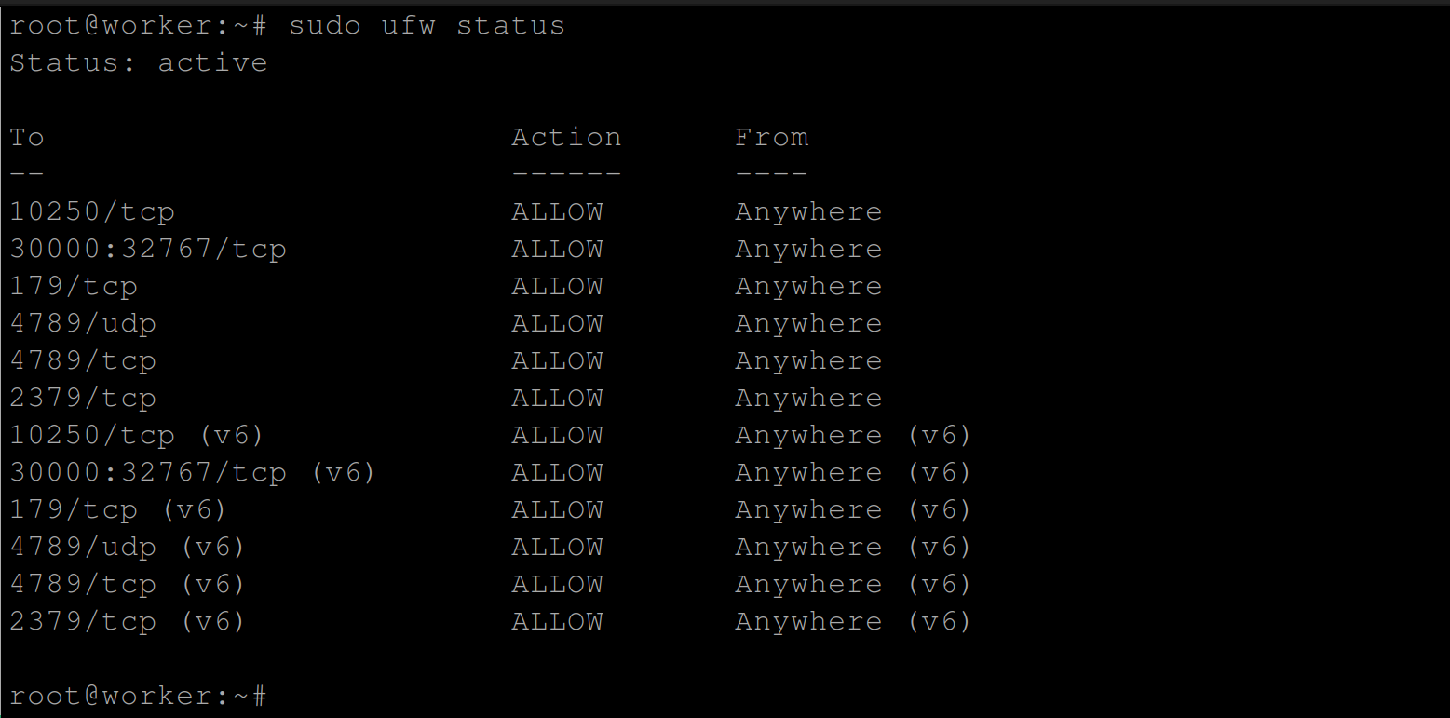Click the '179/tcp (v6)' rule text

(118, 509)
